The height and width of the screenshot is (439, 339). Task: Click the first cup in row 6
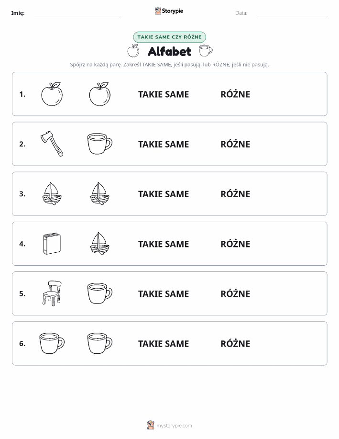[52, 343]
